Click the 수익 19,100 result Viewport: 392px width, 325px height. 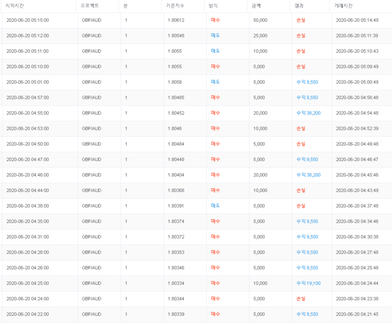(308, 283)
